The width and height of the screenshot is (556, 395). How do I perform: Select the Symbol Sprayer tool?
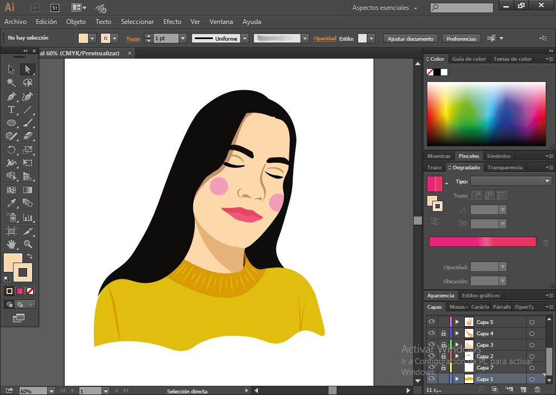pos(11,217)
